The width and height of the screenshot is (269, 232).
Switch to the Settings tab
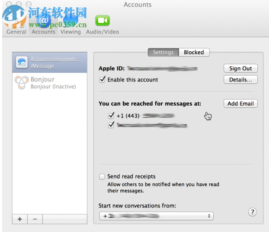163,52
